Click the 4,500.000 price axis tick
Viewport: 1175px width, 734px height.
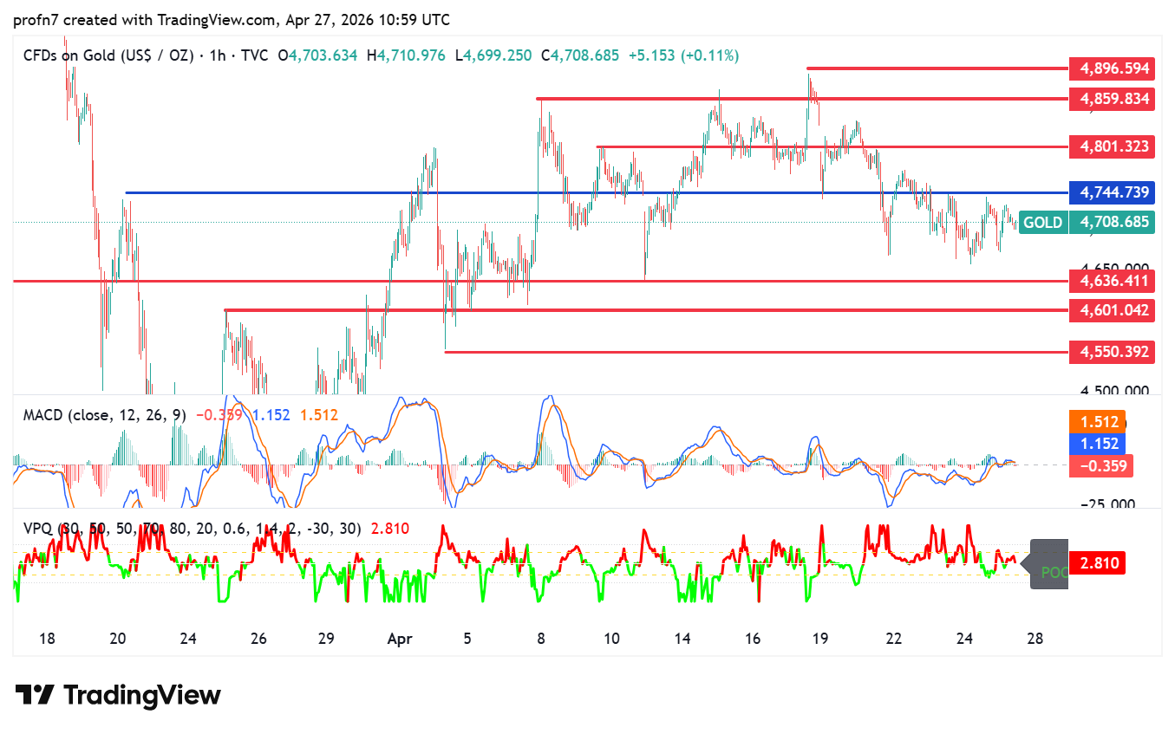(x=1113, y=392)
